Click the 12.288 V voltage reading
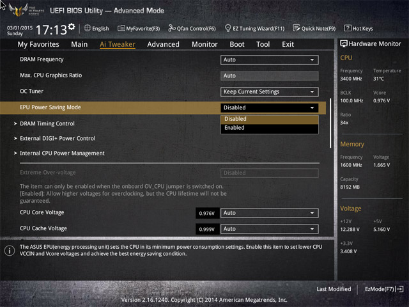Viewport: 409px width, 307px height. click(350, 229)
